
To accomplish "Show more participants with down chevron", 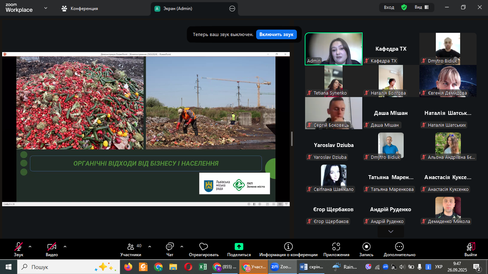I will point(391,232).
